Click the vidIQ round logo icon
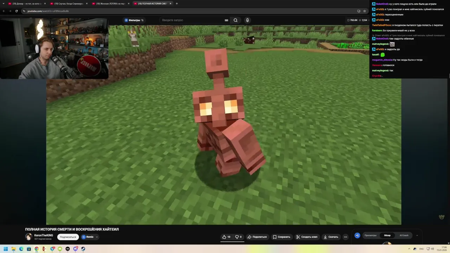This screenshot has width=450, height=253. coord(357,235)
